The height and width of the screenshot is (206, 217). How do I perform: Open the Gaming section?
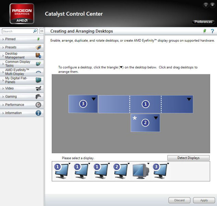point(22,96)
